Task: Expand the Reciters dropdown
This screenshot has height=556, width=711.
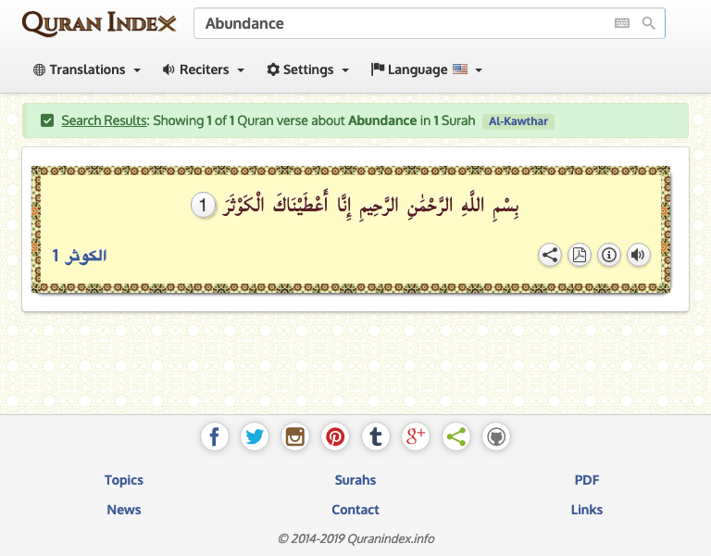Action: 204,69
